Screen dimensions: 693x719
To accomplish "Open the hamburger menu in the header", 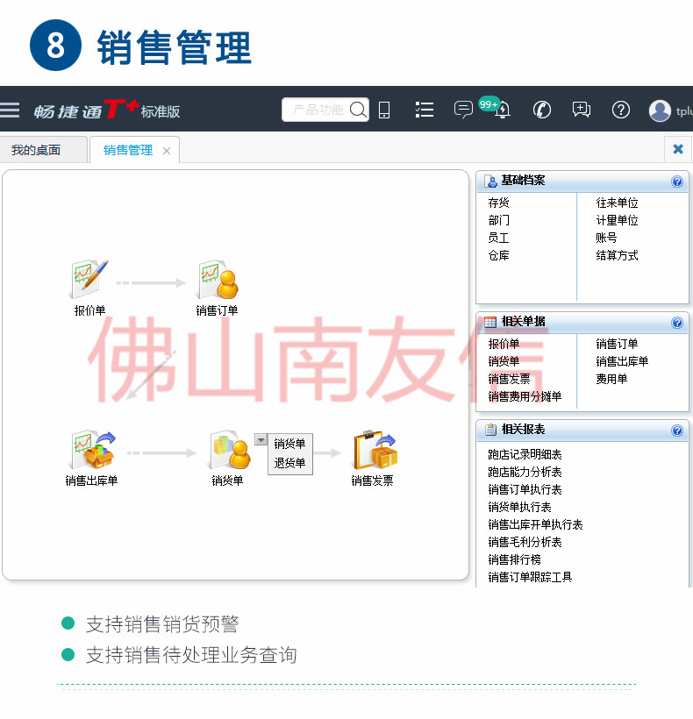I will [10, 110].
